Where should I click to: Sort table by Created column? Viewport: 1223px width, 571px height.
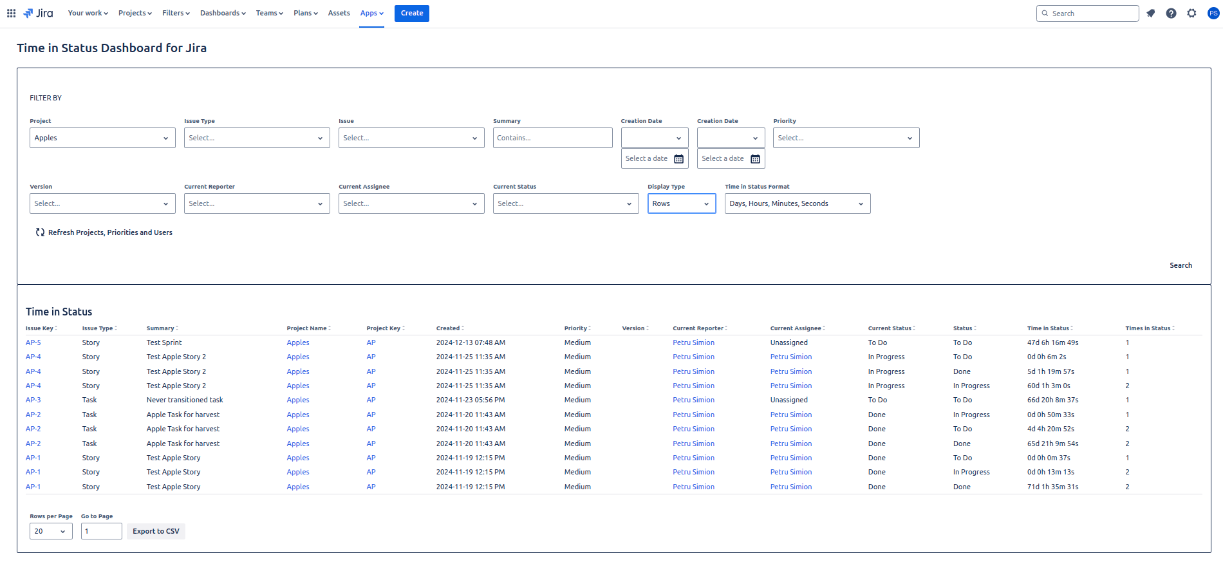click(x=449, y=328)
